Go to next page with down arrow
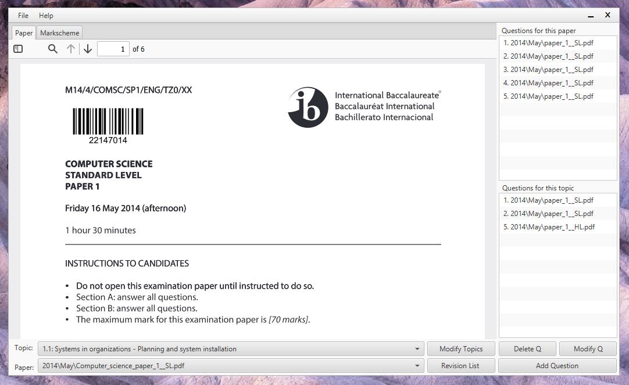 tap(88, 49)
